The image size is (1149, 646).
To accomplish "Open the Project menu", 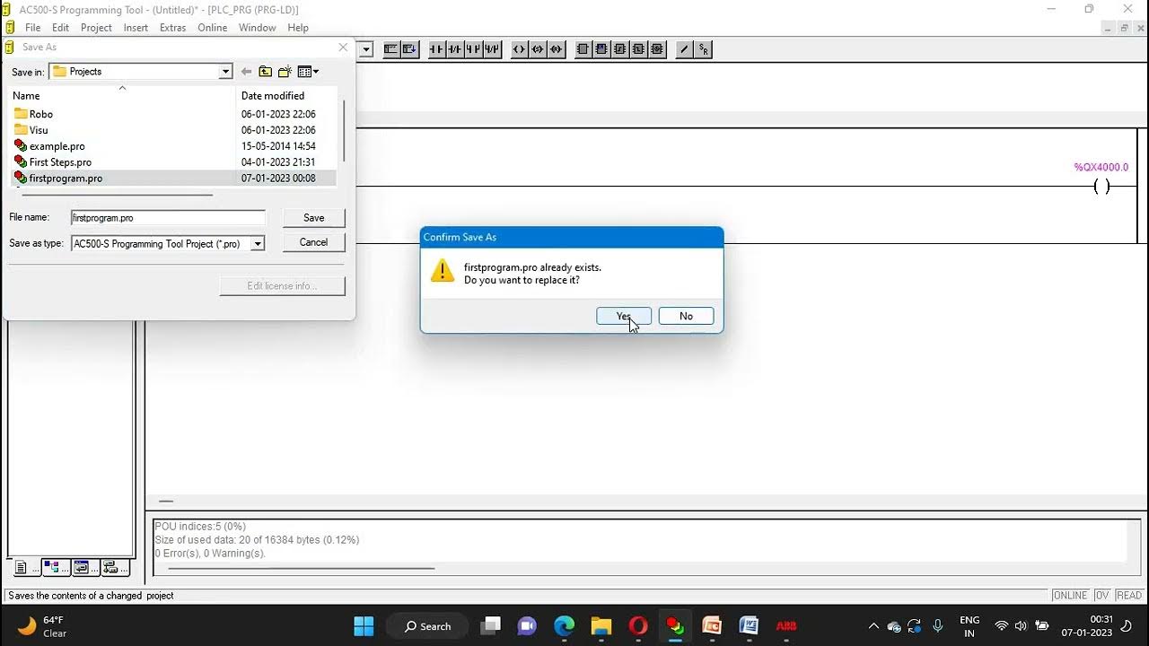I will click(x=96, y=28).
